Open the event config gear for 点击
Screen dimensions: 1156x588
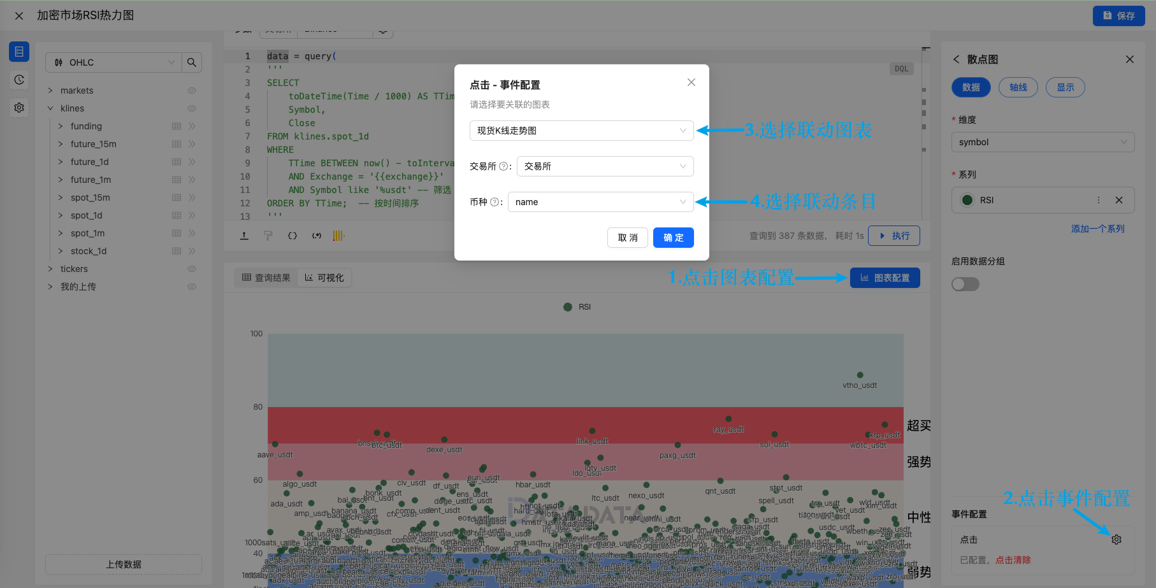[1116, 540]
